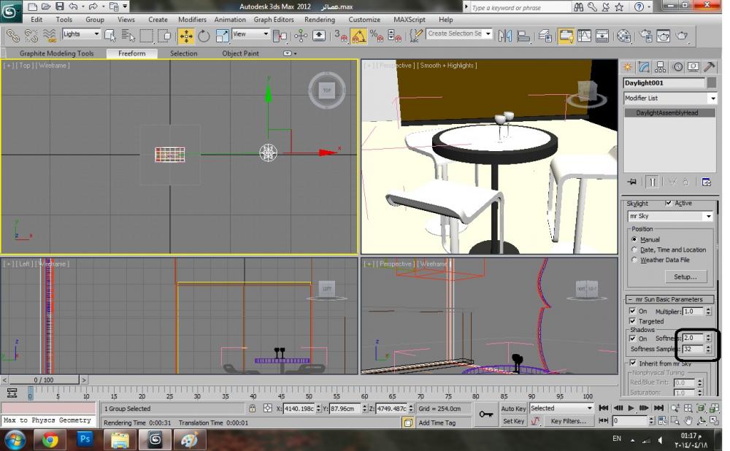Click the 0 / 100 time slider
The height and width of the screenshot is (451, 730).
point(43,380)
